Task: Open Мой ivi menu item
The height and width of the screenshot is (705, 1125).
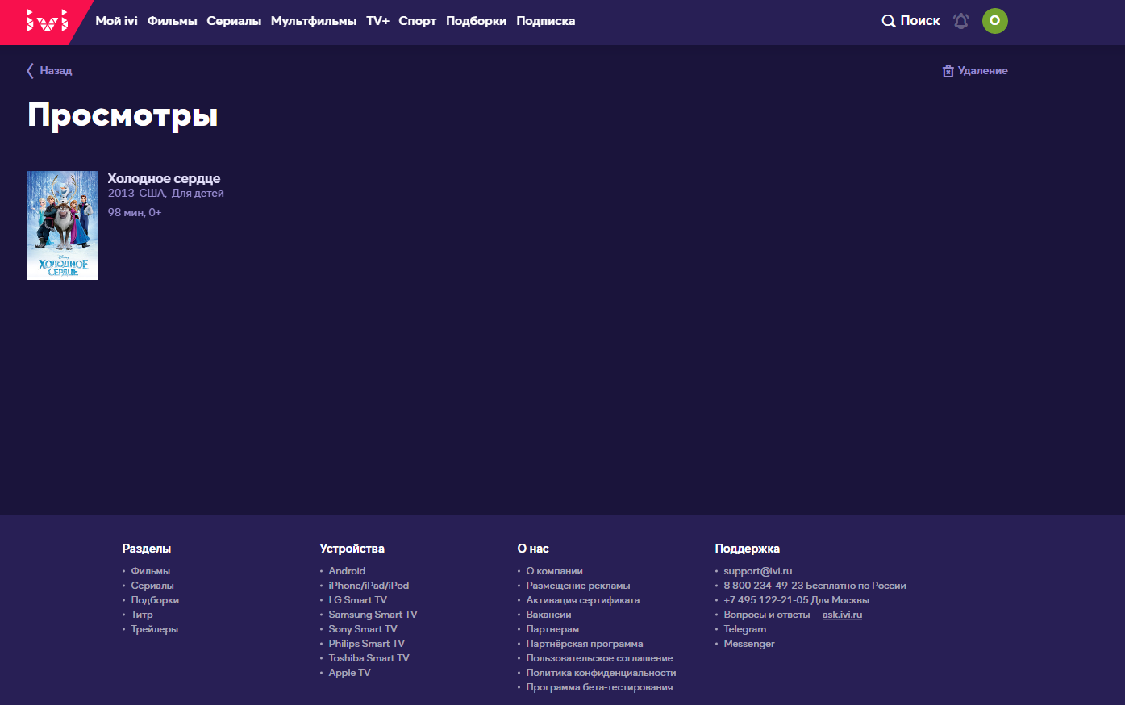Action: [117, 21]
